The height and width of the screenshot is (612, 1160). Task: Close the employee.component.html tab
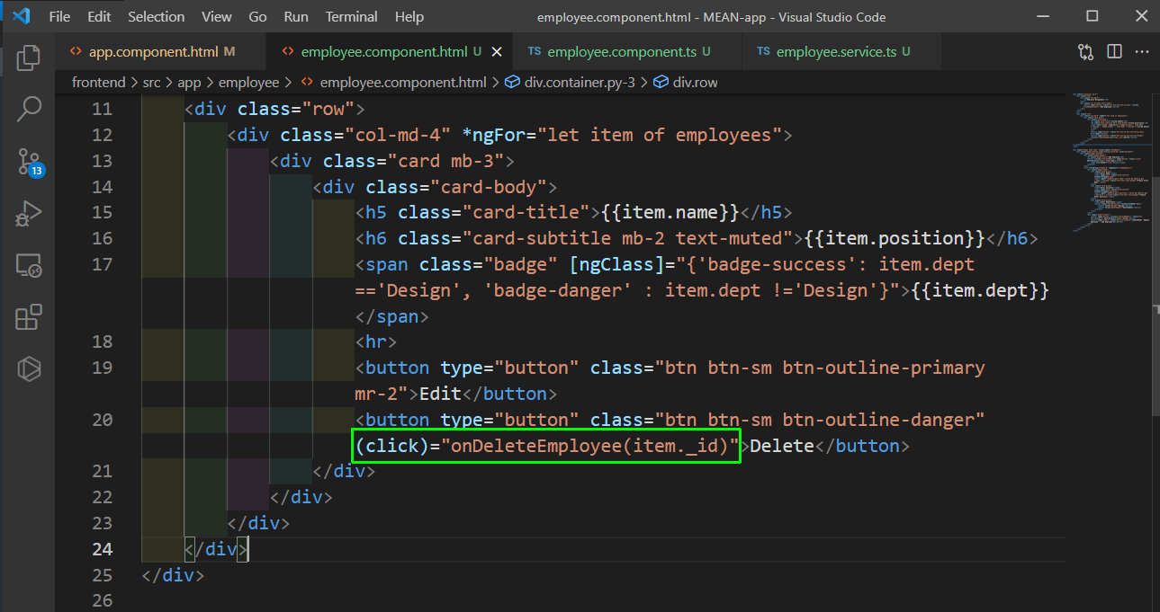pos(496,52)
